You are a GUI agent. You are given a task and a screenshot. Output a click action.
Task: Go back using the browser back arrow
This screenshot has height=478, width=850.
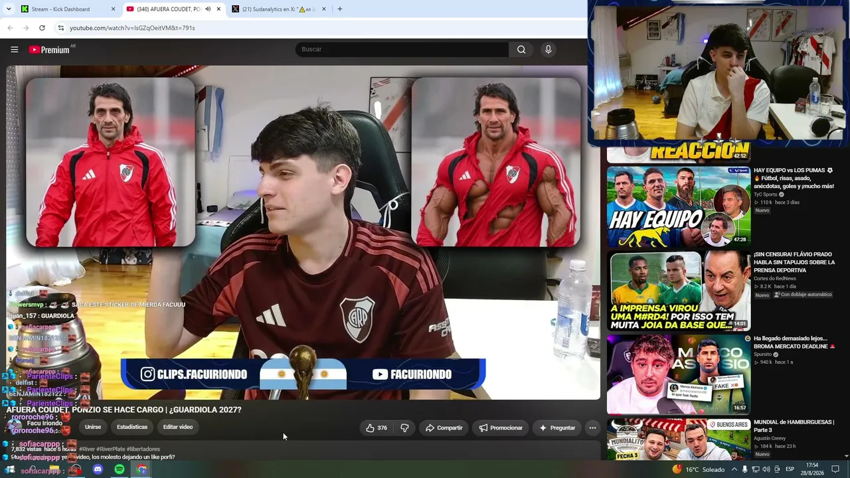pos(10,28)
